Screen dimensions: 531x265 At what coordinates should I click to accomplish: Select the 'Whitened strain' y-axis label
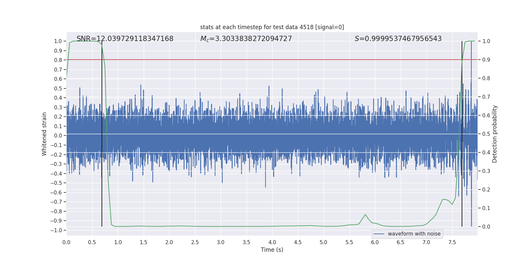point(44,134)
